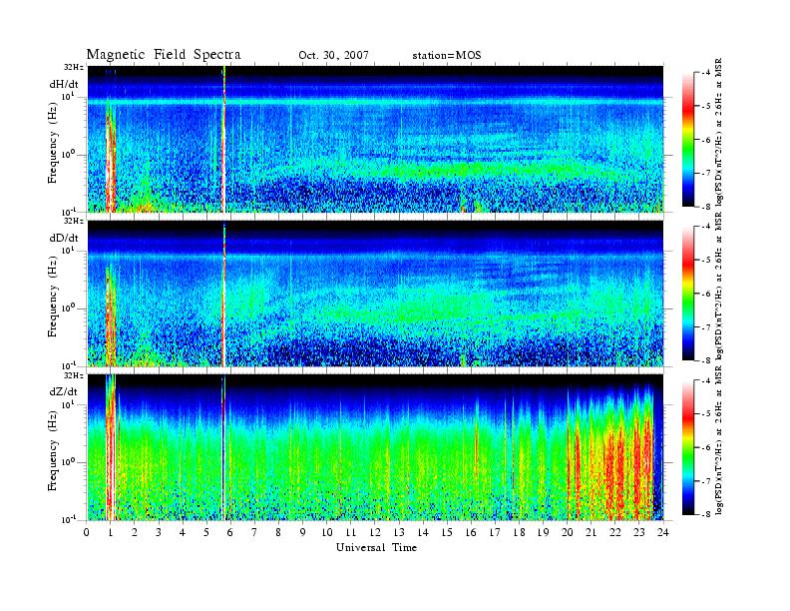Click time axis tick label "10"
Viewport: 790px width, 611px height.
coord(327,533)
